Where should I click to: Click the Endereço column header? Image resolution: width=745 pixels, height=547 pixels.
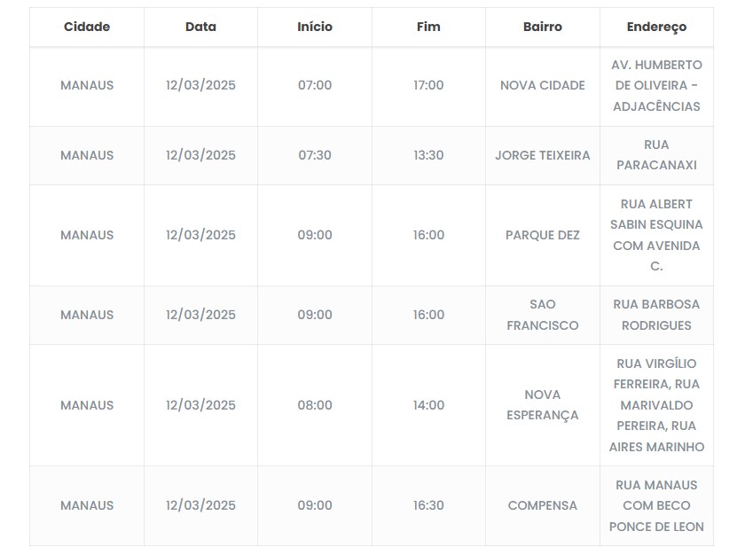(656, 27)
